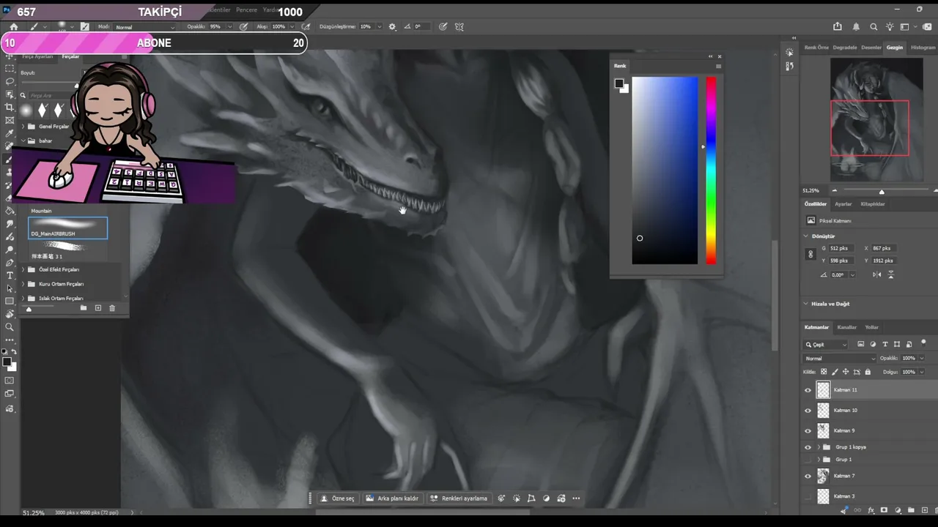The image size is (938, 527).
Task: Select the Rectangular Marquee tool
Action: point(10,68)
